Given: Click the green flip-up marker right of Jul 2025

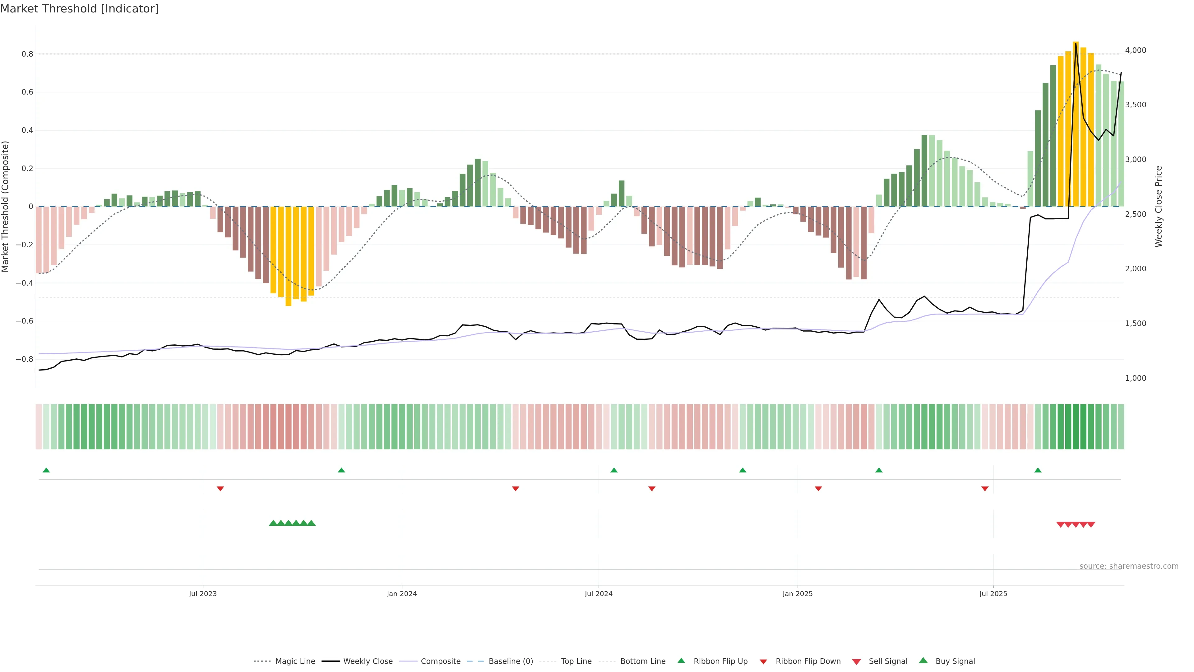Looking at the screenshot, I should point(1038,470).
